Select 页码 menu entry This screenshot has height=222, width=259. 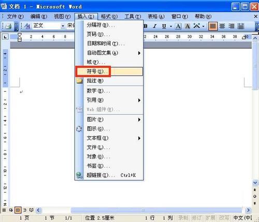(109, 34)
